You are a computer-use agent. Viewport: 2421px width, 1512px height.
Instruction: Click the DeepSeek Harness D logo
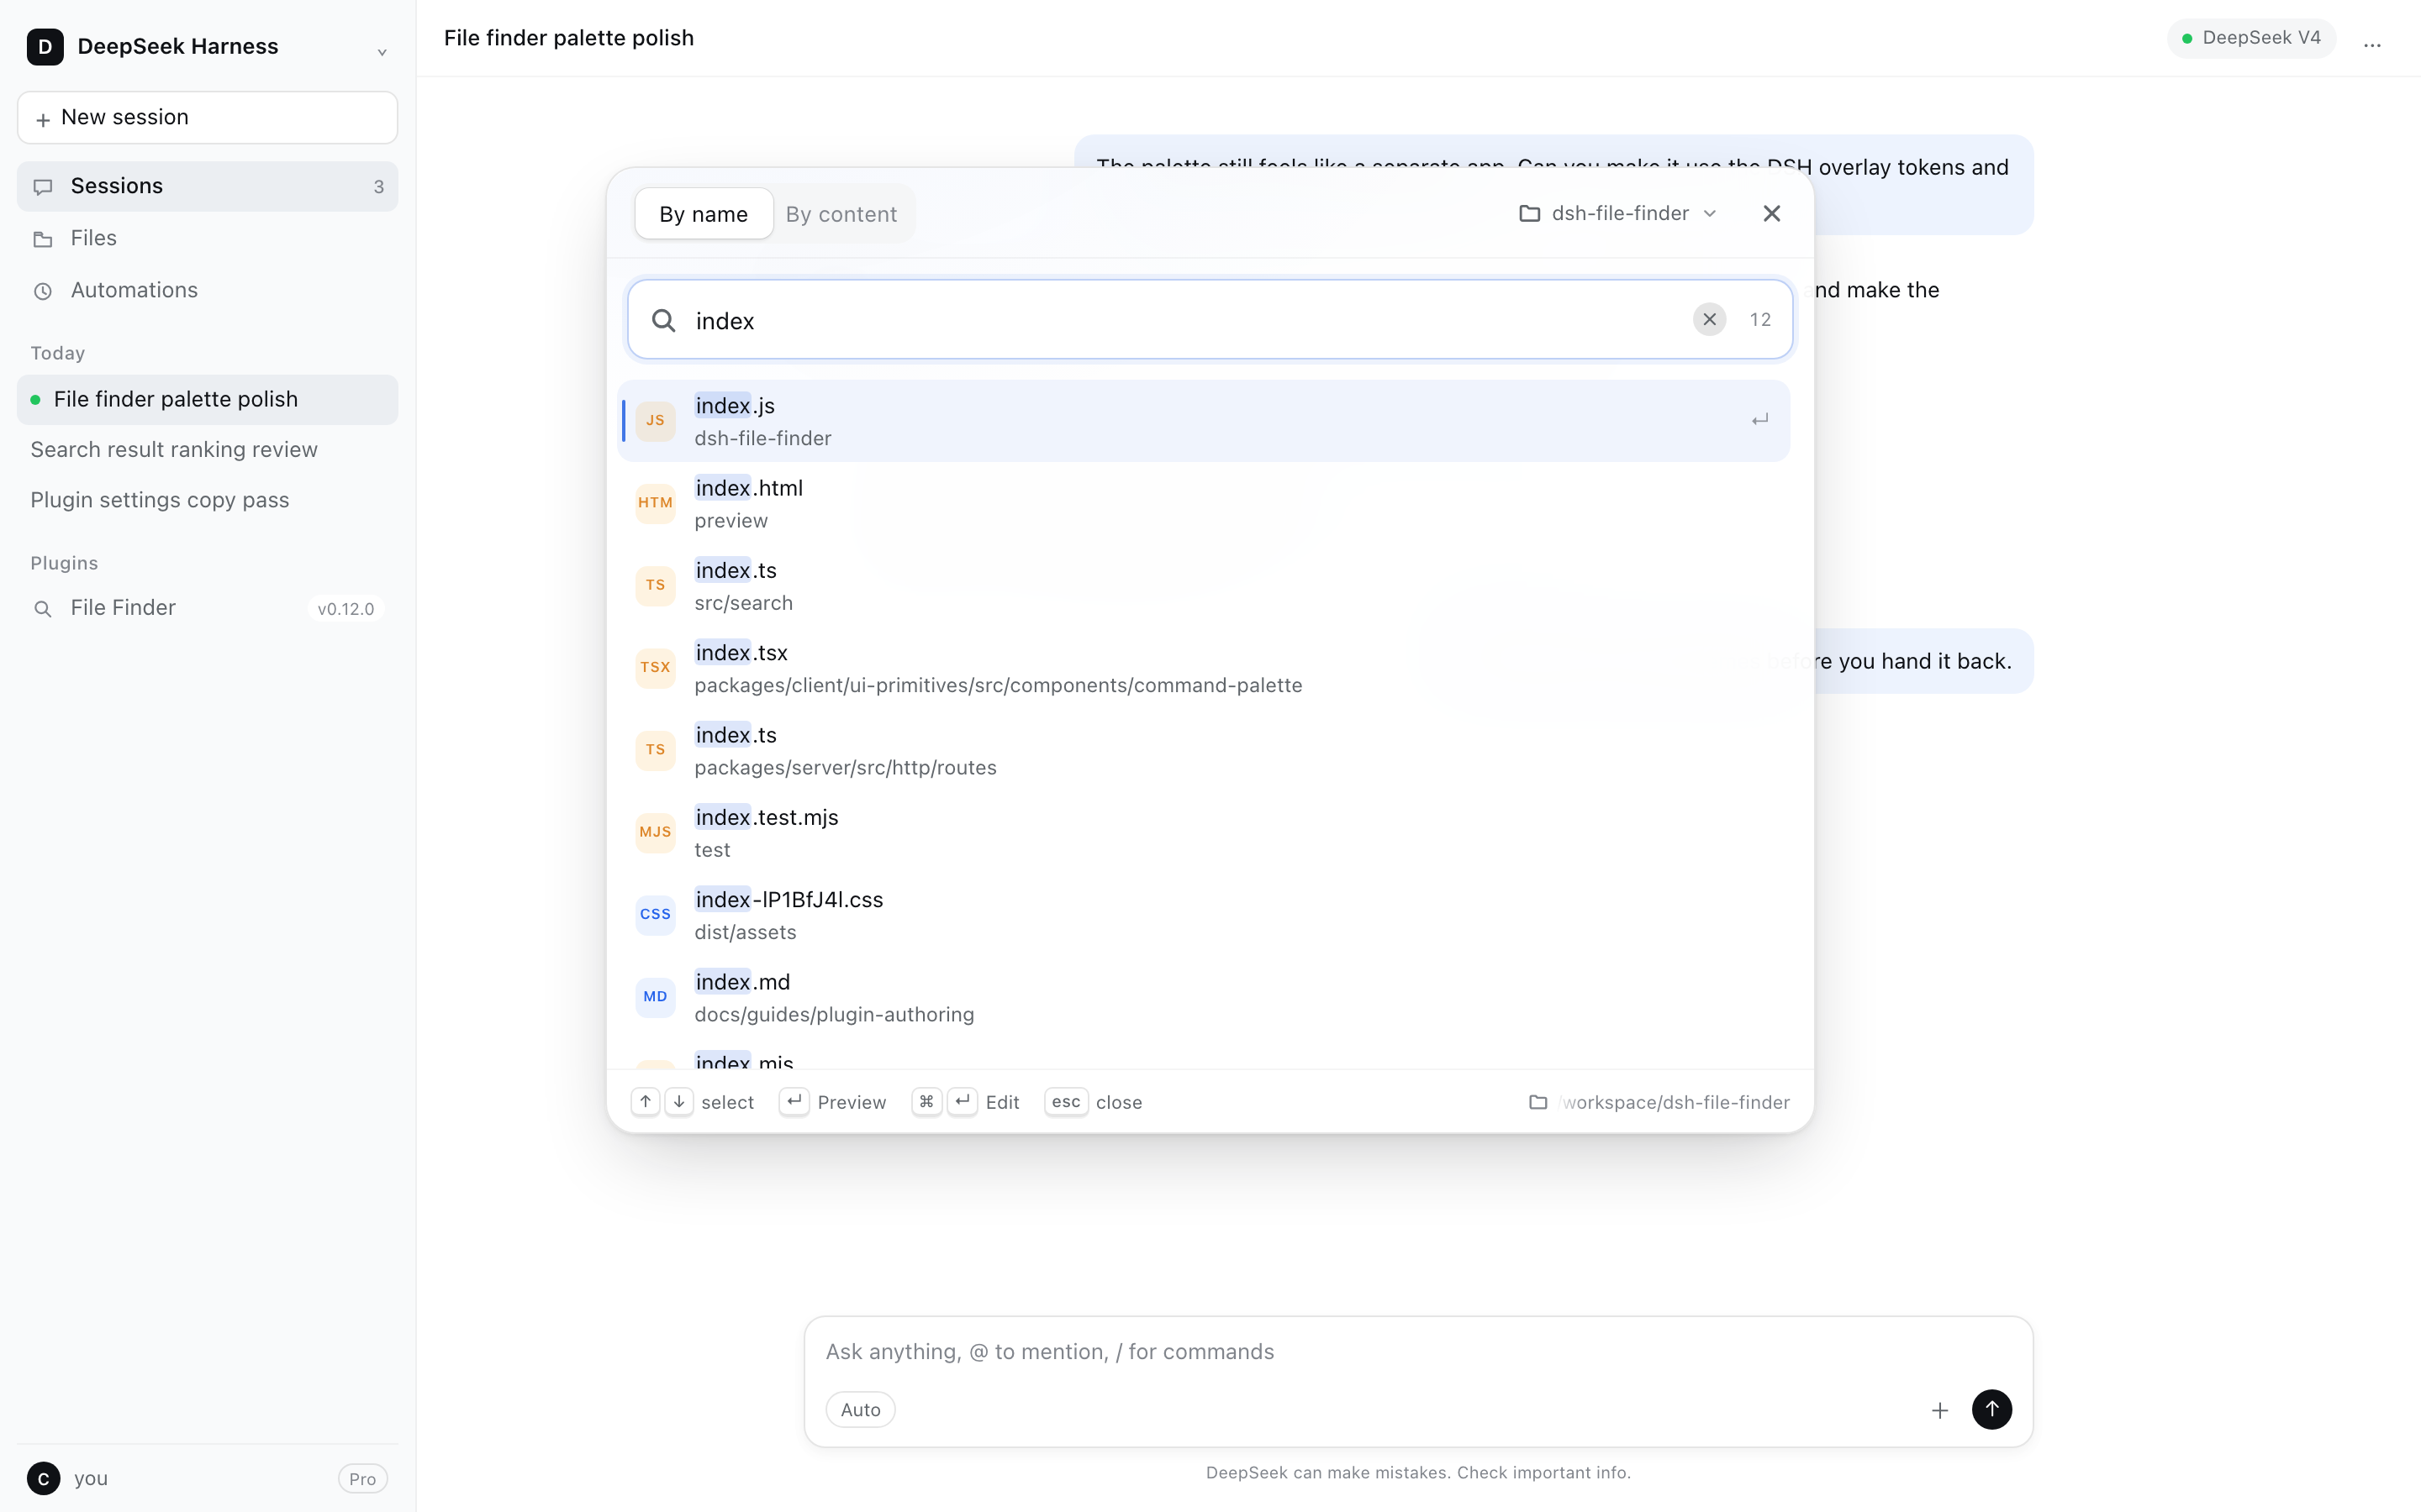[x=45, y=46]
